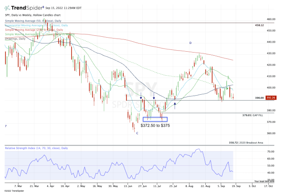Click the '350.72| 2020 Breakout Area' label
This screenshot has width=281, height=193.
tap(246, 143)
